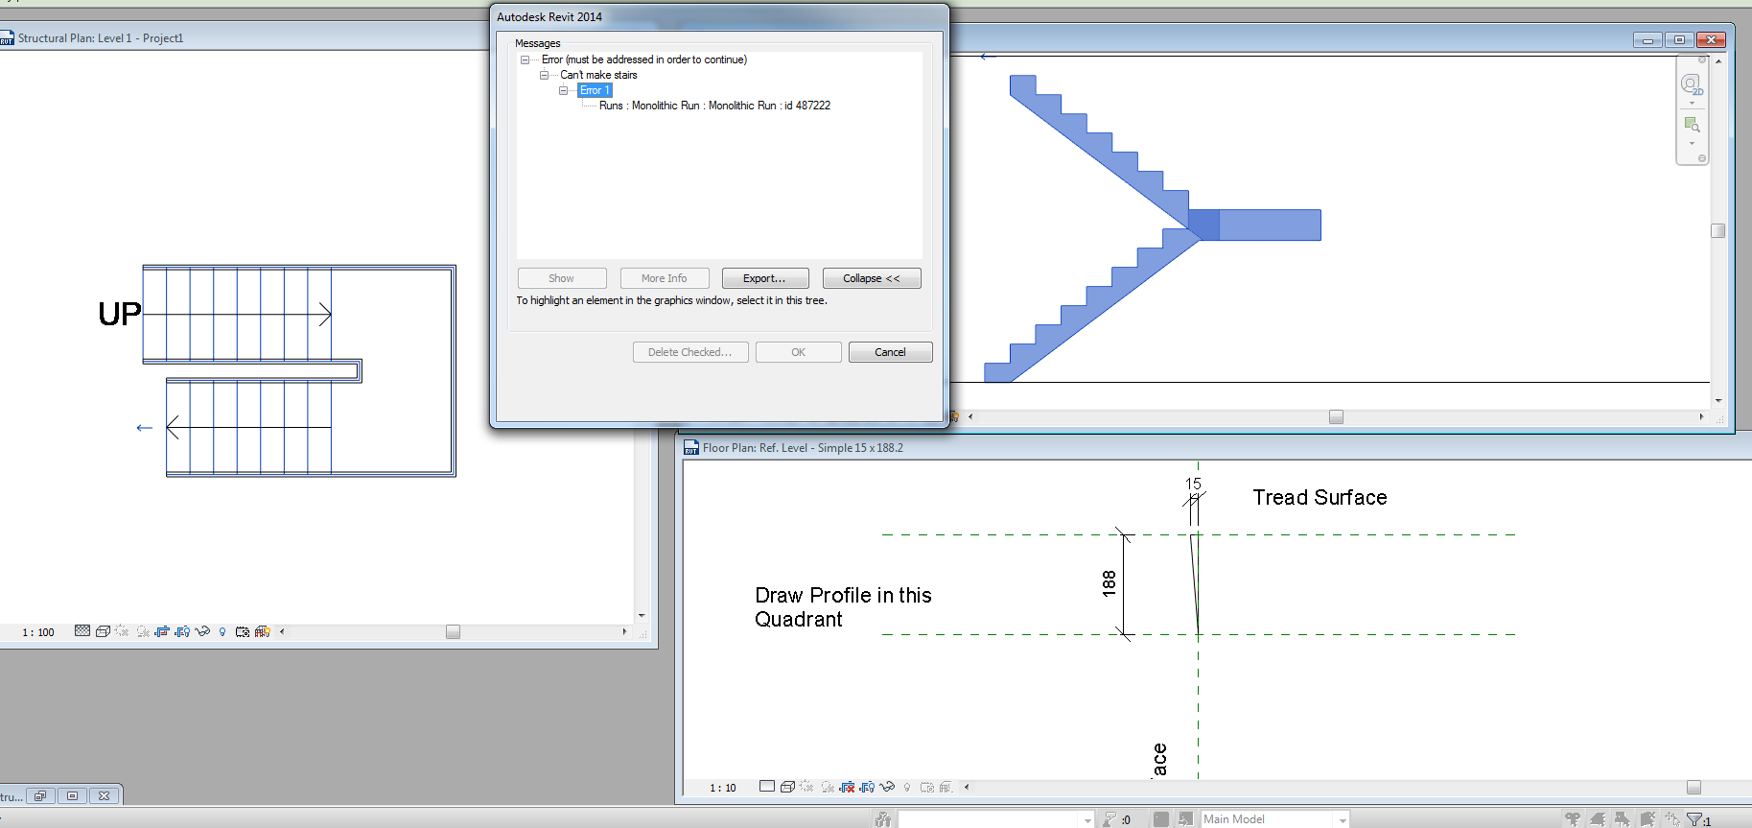Click Zoom Region tool in navigation bar
Image resolution: width=1752 pixels, height=828 pixels.
(x=1692, y=125)
